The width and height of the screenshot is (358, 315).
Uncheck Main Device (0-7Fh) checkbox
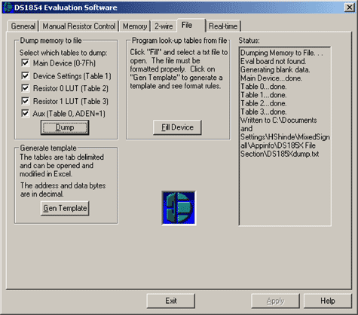click(x=26, y=63)
